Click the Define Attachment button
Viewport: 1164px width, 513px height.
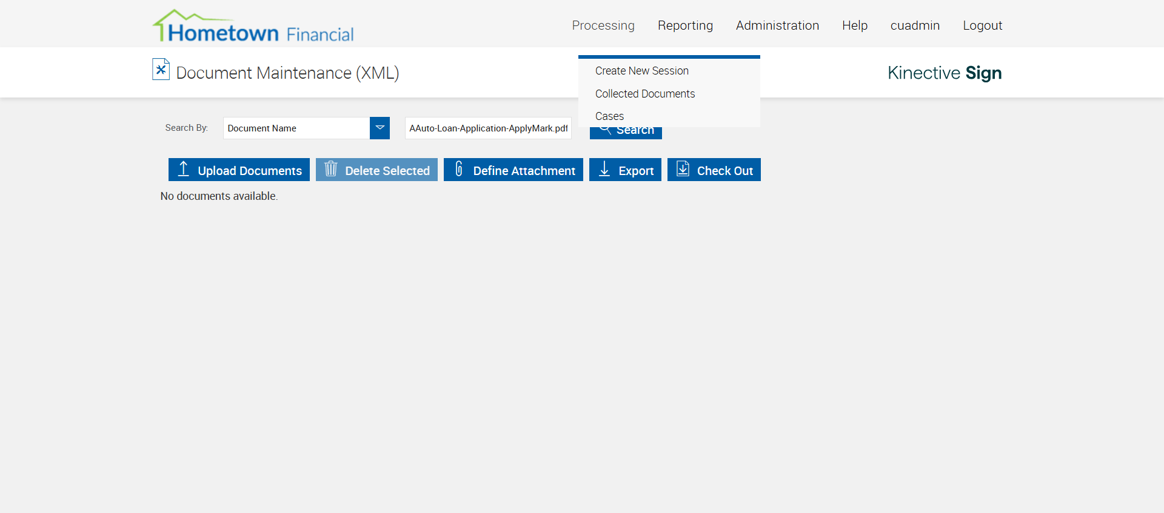click(x=513, y=170)
